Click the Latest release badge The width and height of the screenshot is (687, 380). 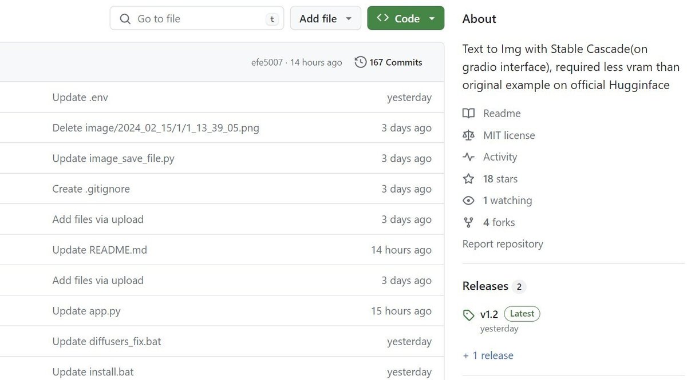(522, 314)
